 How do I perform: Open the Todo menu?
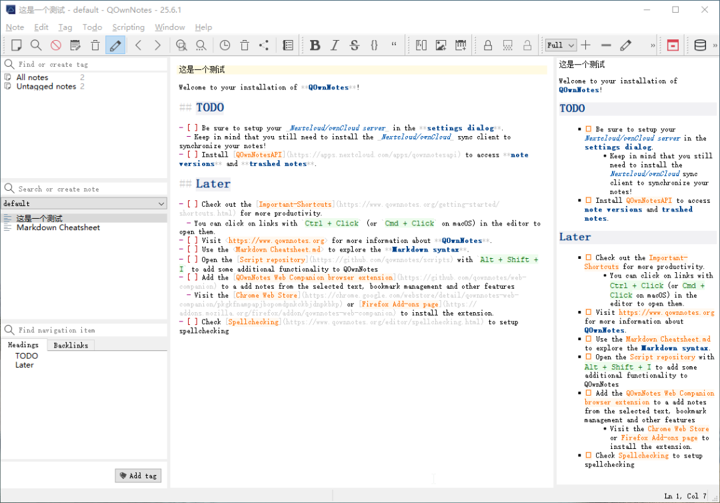pos(92,27)
